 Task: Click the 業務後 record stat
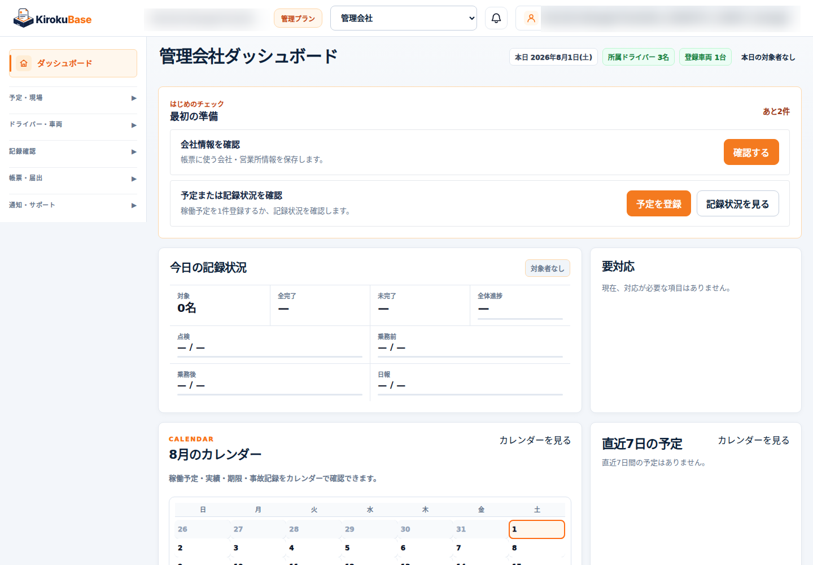[270, 382]
